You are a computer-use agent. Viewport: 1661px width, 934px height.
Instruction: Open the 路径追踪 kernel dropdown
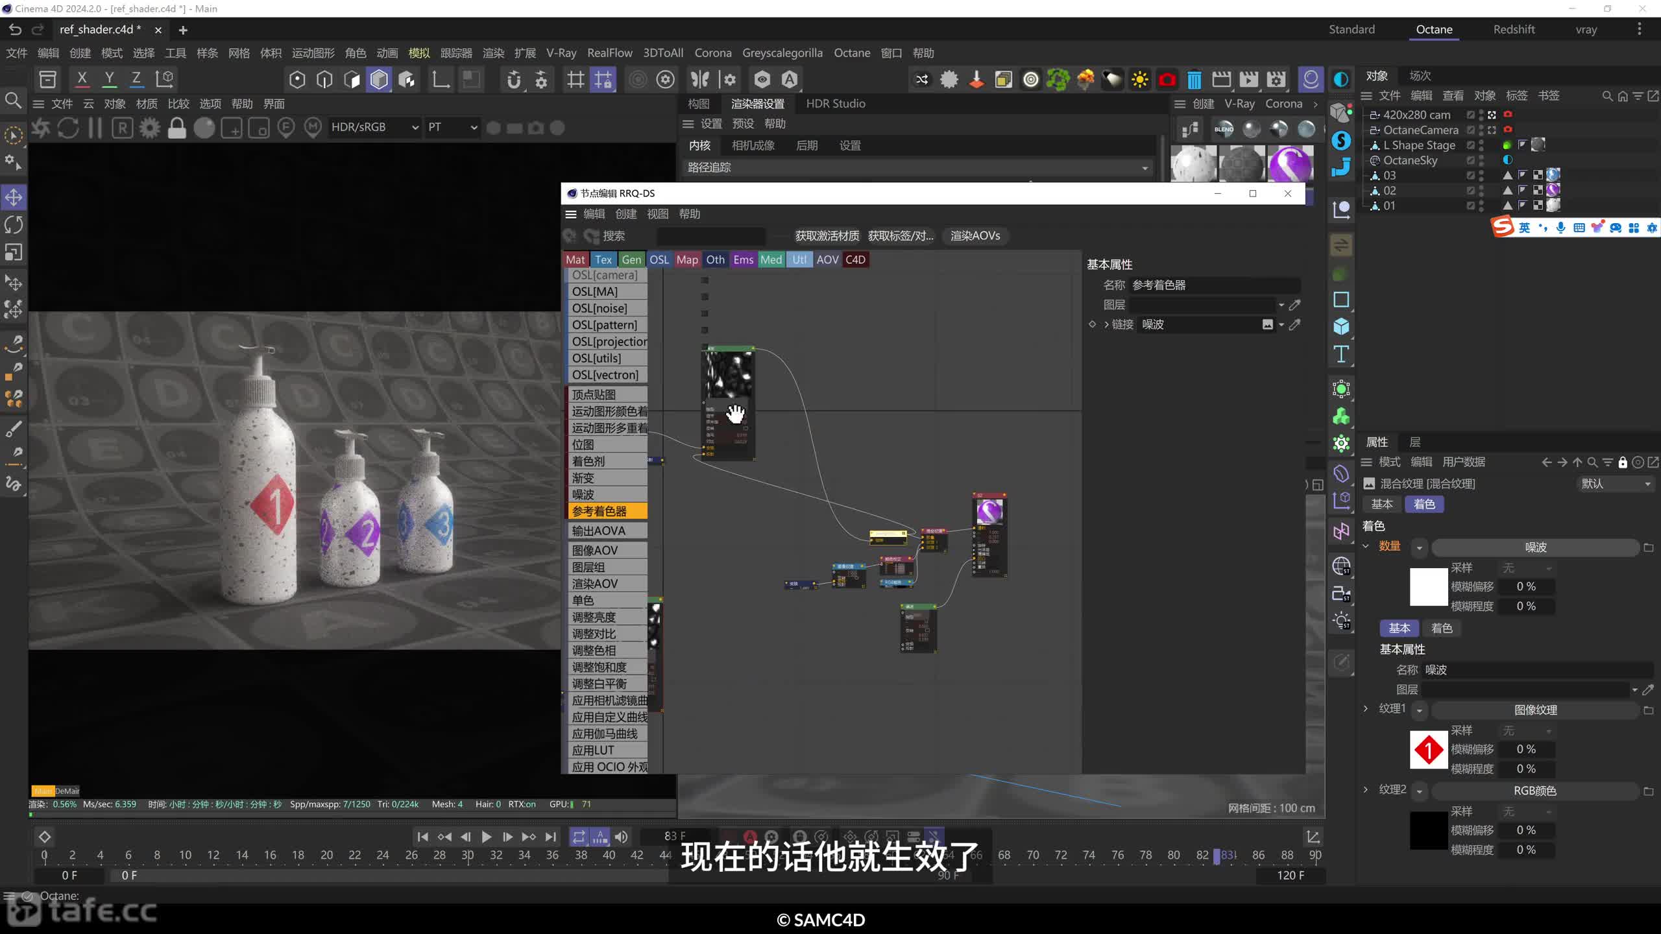[917, 167]
